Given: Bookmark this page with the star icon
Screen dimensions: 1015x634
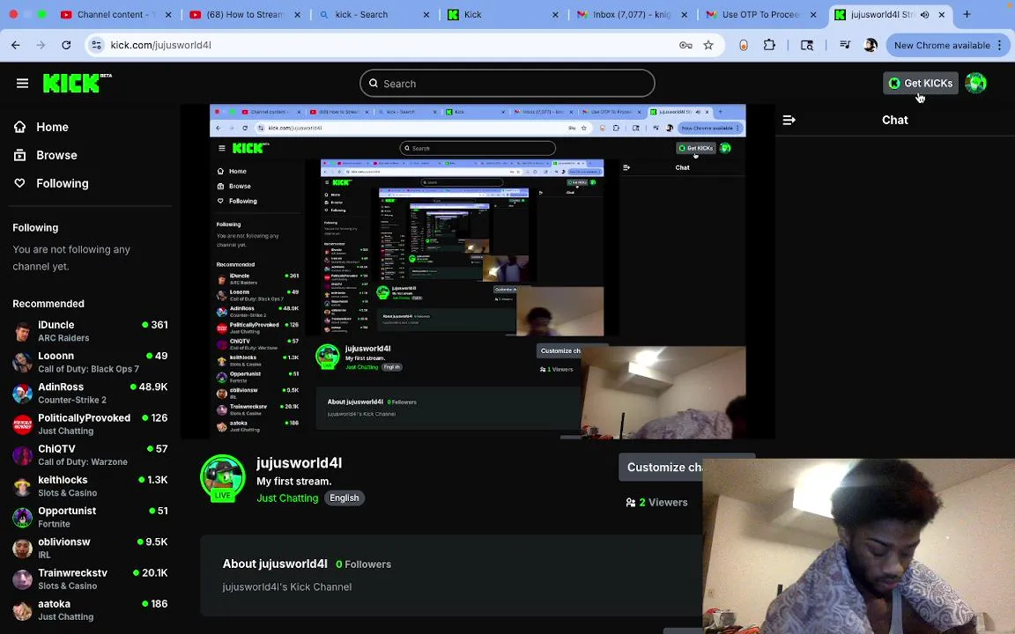Looking at the screenshot, I should 708,45.
